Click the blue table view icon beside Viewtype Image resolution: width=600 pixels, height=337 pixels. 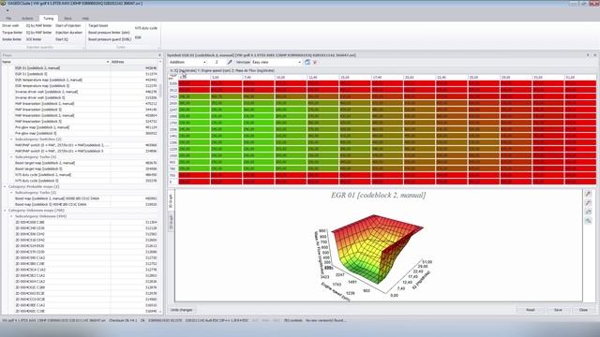[307, 62]
